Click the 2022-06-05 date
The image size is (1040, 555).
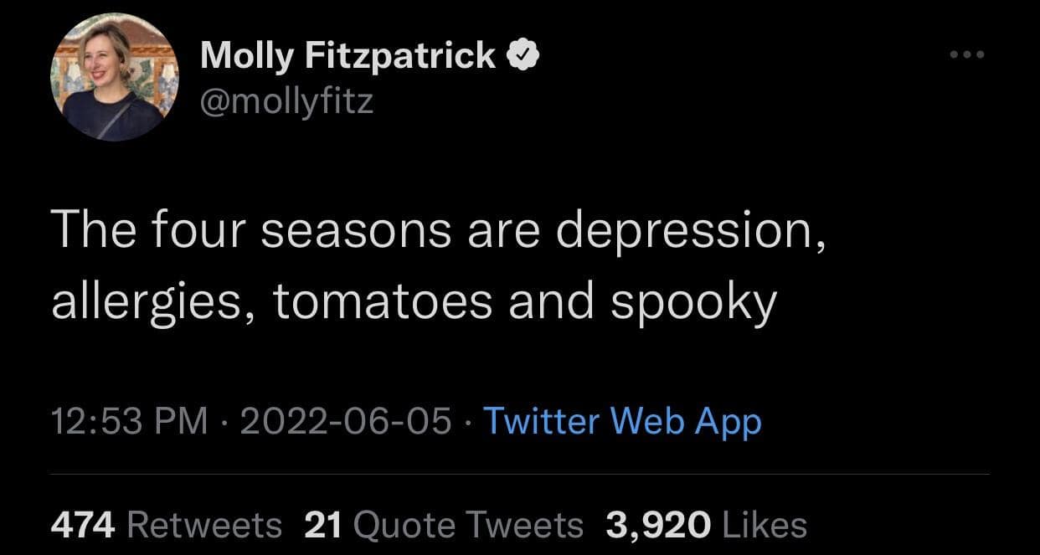point(346,421)
